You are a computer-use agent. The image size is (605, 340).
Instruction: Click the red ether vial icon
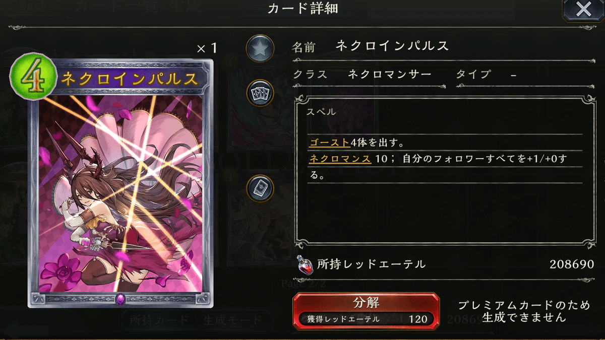coord(304,264)
